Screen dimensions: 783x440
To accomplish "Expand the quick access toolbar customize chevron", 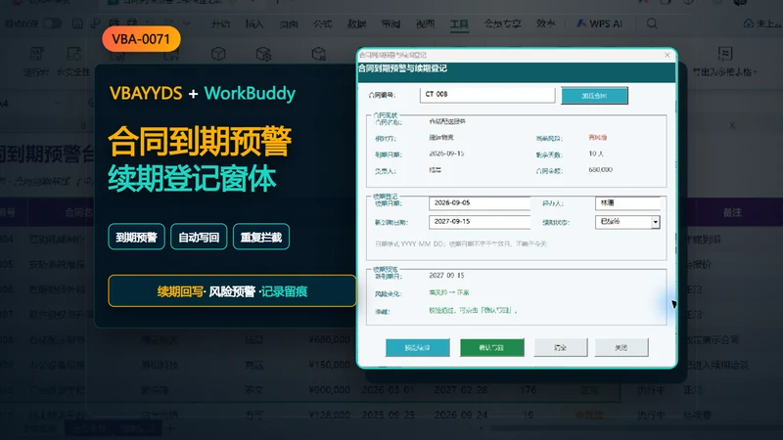I will pyautogui.click(x=187, y=22).
